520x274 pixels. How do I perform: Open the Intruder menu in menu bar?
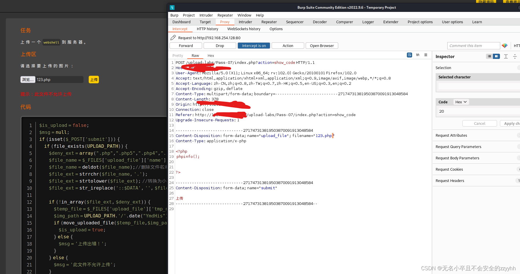206,15
